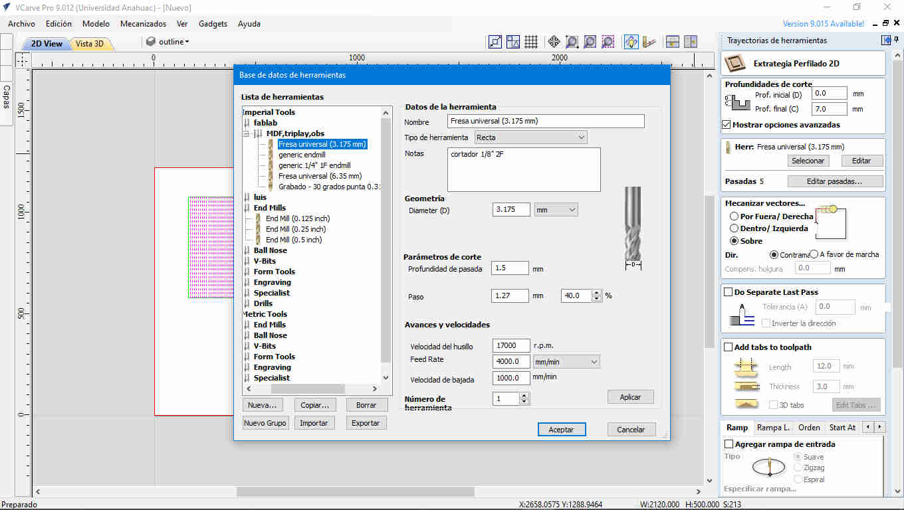The image size is (904, 510).
Task: Click the separate last pass tolerance icon
Action: [742, 315]
